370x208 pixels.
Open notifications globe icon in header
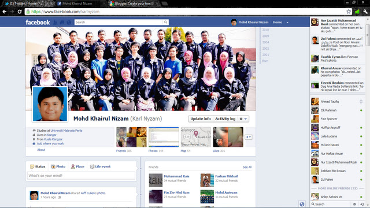coord(69,23)
